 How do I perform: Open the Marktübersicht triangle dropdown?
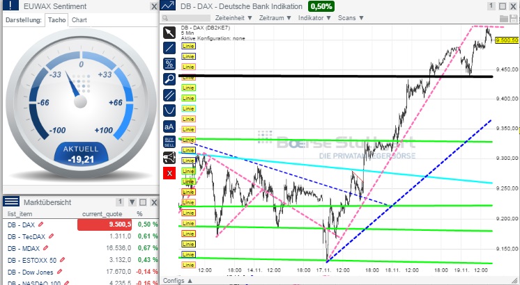(132, 202)
